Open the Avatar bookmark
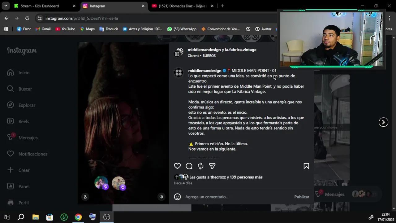Viewport: 396px width, 223px height. click(263, 29)
